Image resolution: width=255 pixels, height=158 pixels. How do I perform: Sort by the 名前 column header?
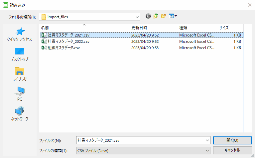point(84,28)
